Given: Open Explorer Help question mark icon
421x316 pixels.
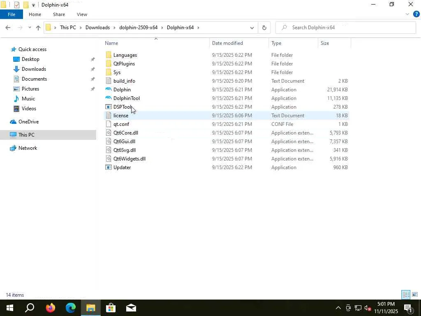Looking at the screenshot, I should click(416, 14).
